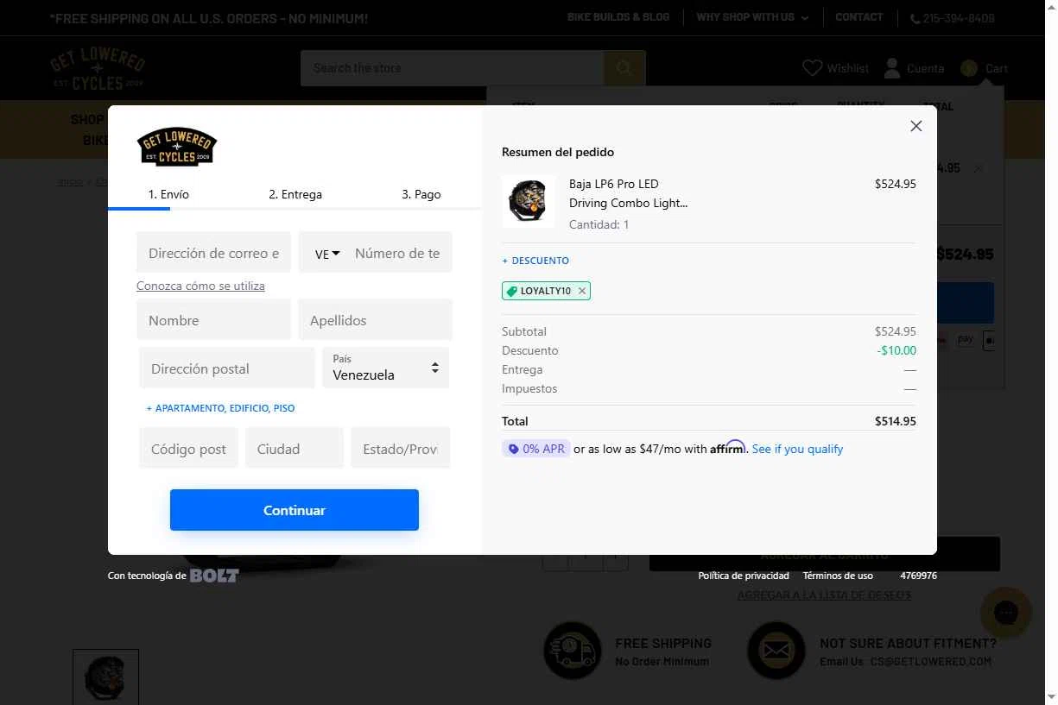Click the 215-394-8409 phone number

tap(959, 18)
